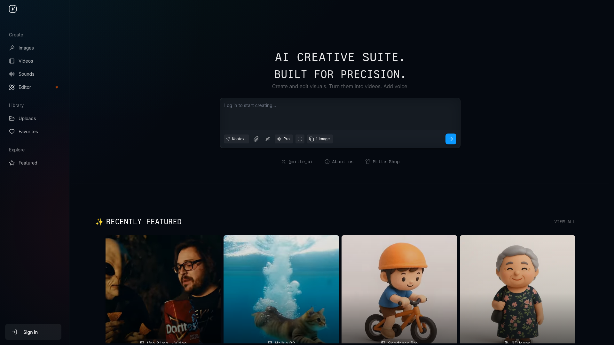Click the prompt text input field

tap(340, 114)
